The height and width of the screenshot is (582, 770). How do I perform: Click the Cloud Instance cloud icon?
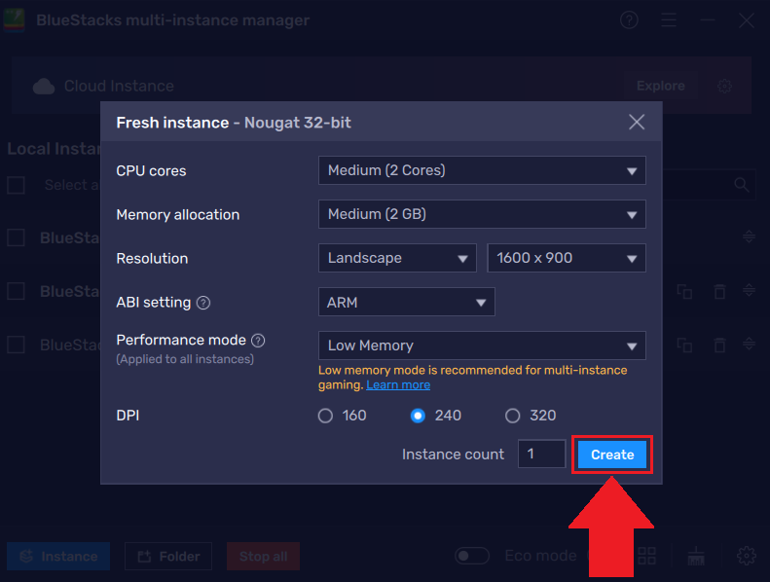tap(44, 87)
